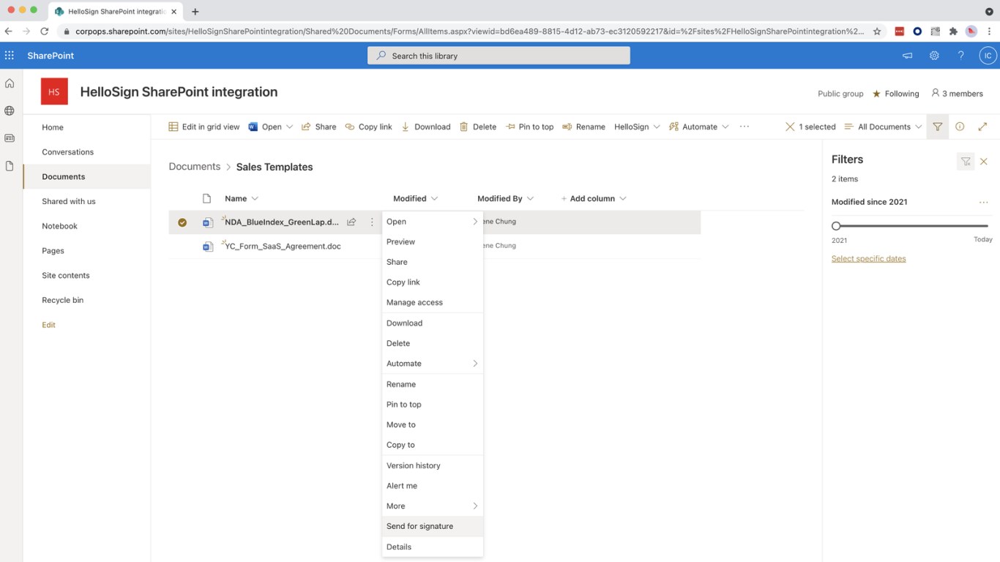Open the All Documents view dropdown
This screenshot has height=562, width=1000.
(x=883, y=127)
